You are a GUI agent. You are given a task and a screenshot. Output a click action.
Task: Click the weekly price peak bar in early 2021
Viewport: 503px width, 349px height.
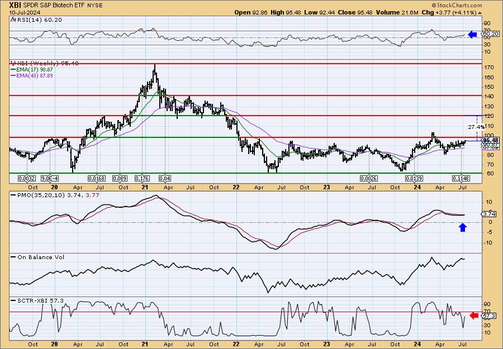click(155, 70)
